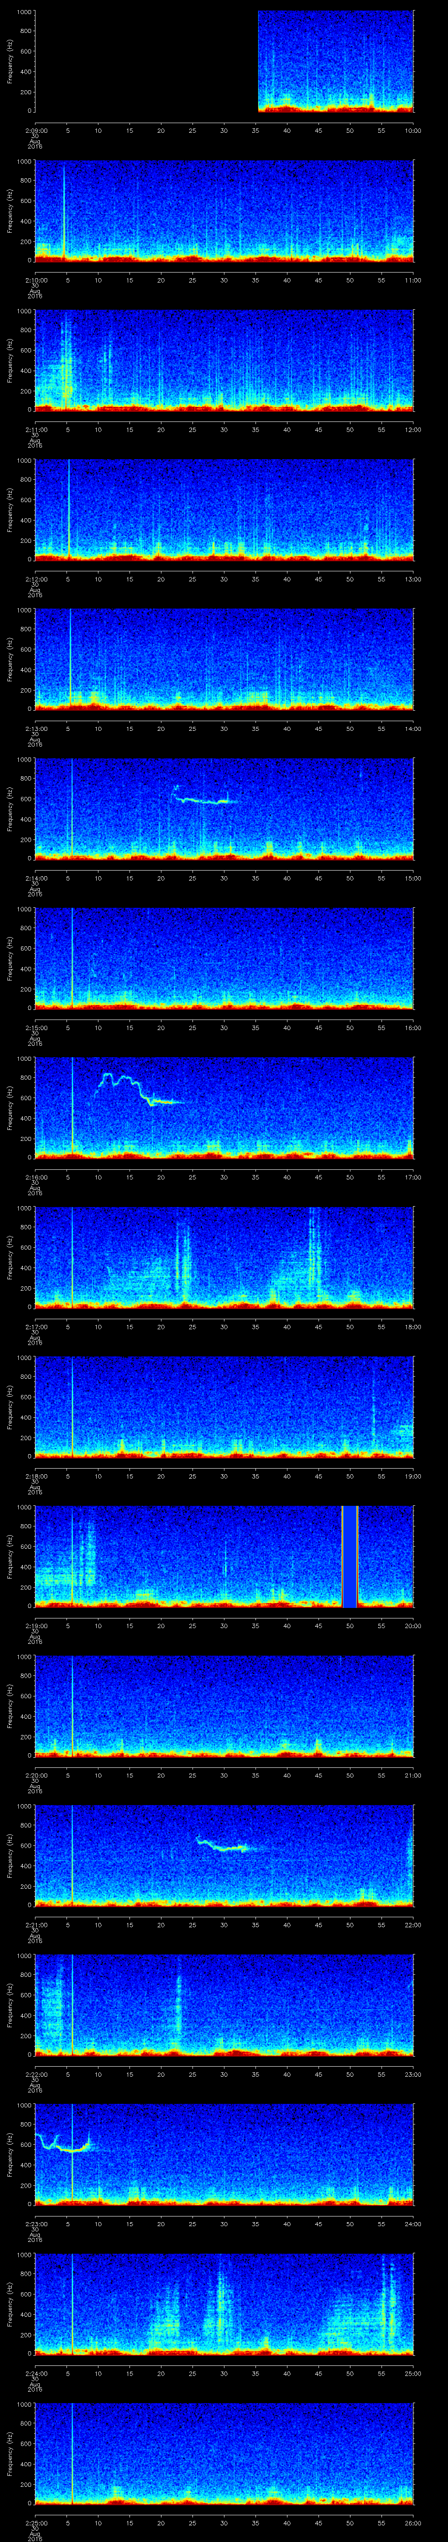Image resolution: width=448 pixels, height=2542 pixels.
Task: Click the Frequency (Hz) axis label of the 2:09:00 panel
Action: pyautogui.click(x=11, y=61)
